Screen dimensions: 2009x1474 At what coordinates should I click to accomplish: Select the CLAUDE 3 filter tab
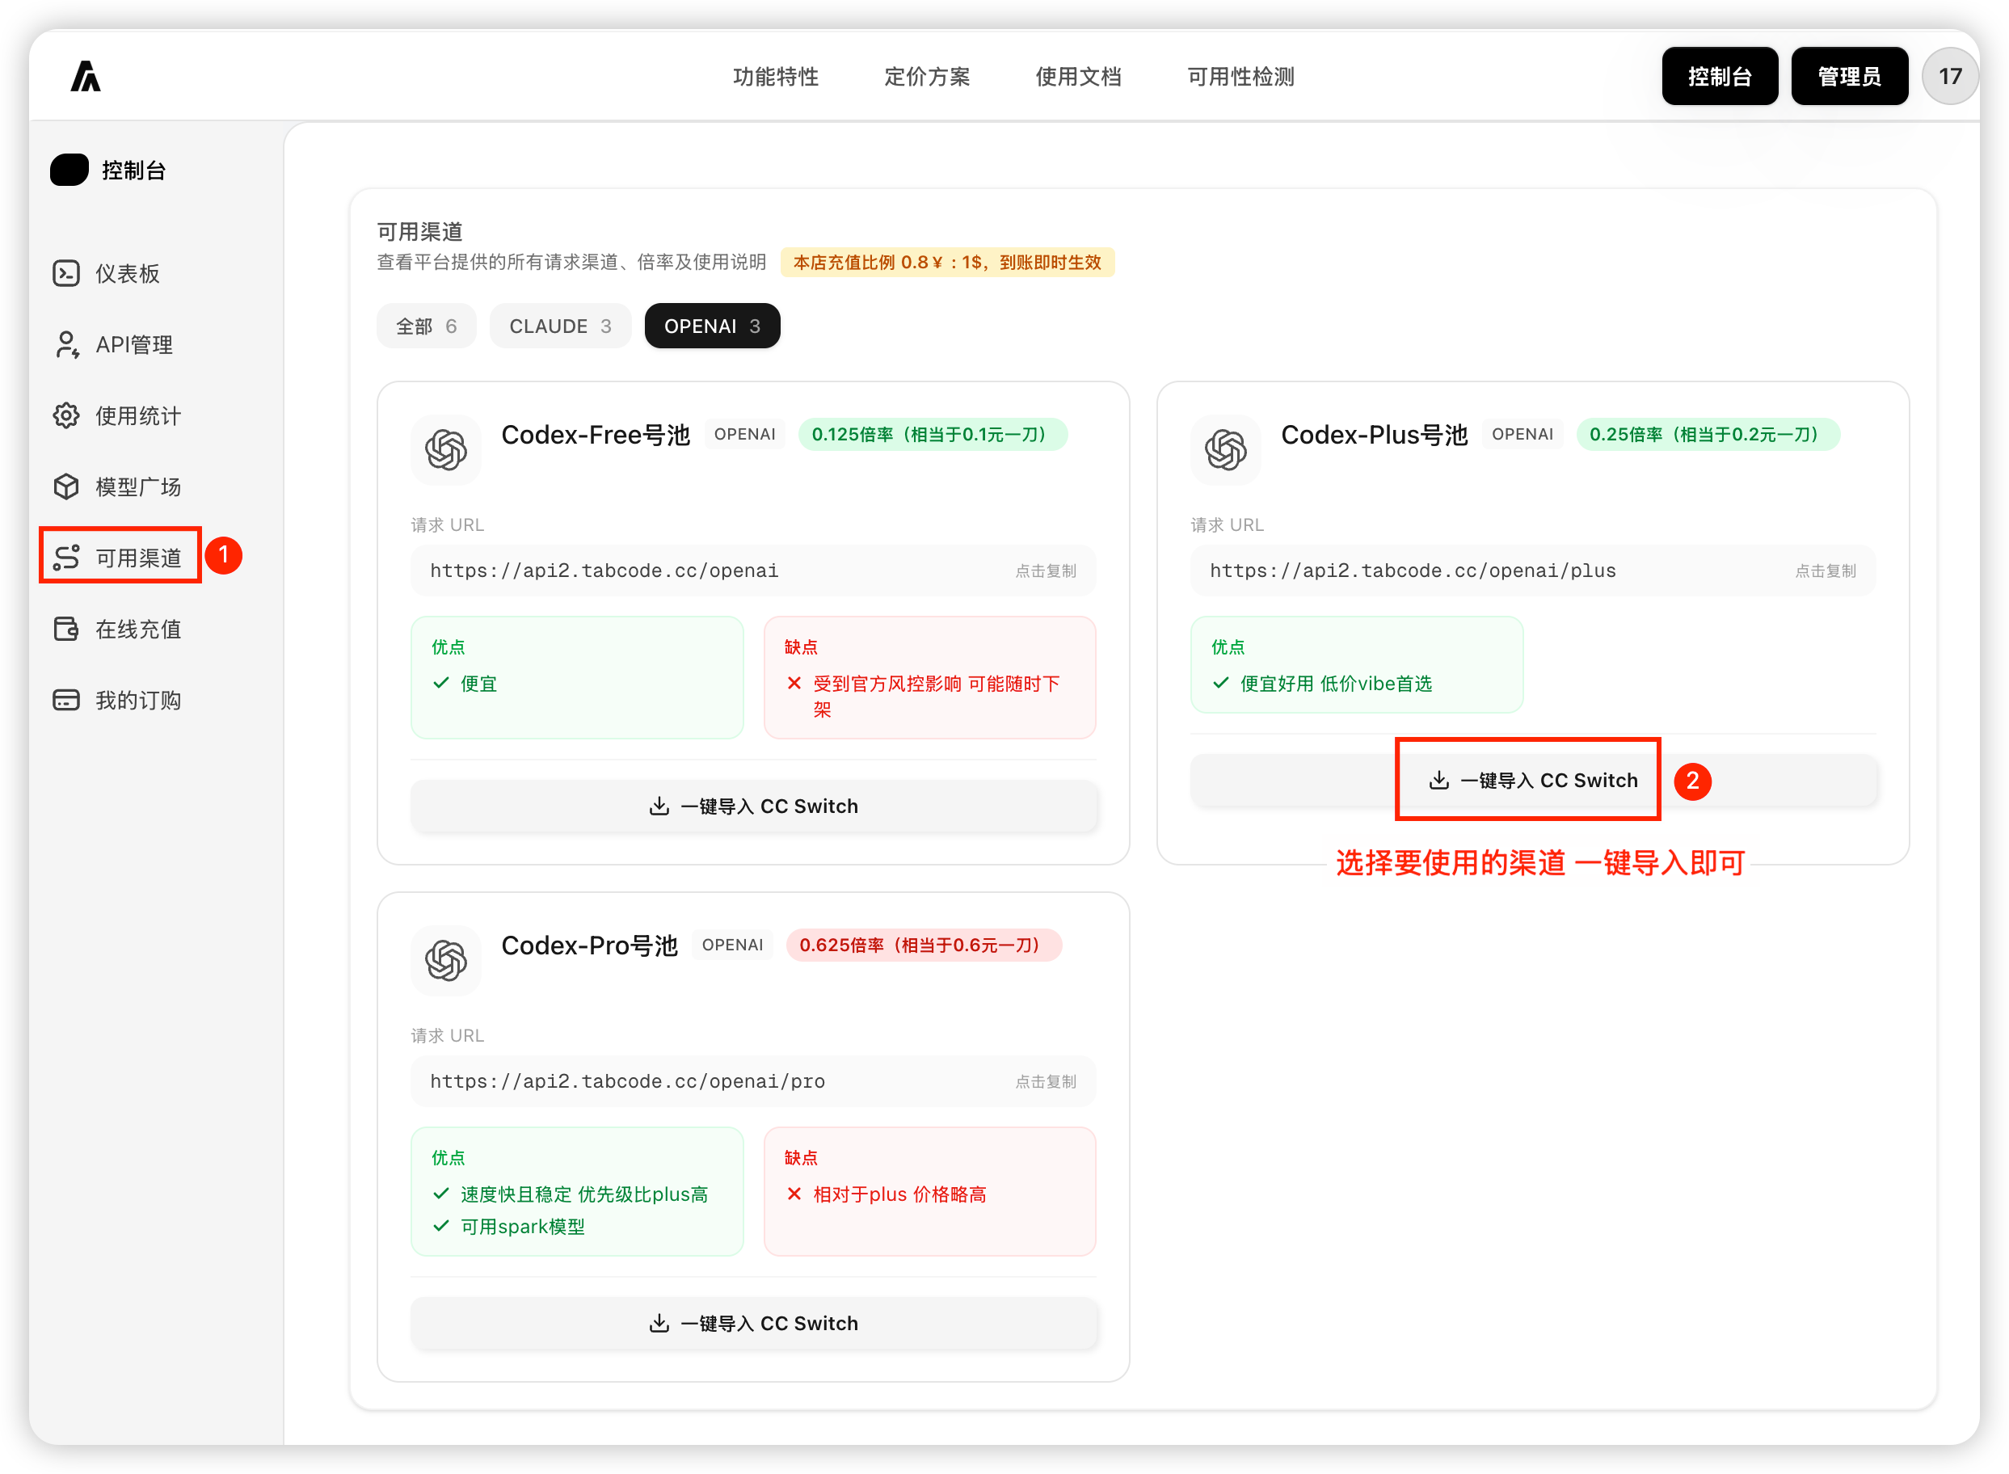[x=560, y=326]
